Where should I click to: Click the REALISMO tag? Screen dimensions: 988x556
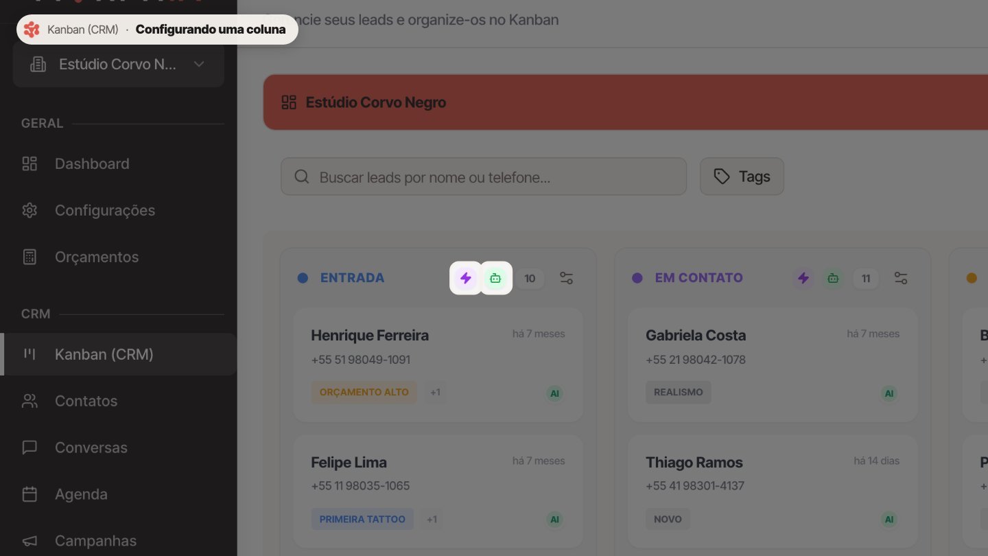click(x=679, y=393)
